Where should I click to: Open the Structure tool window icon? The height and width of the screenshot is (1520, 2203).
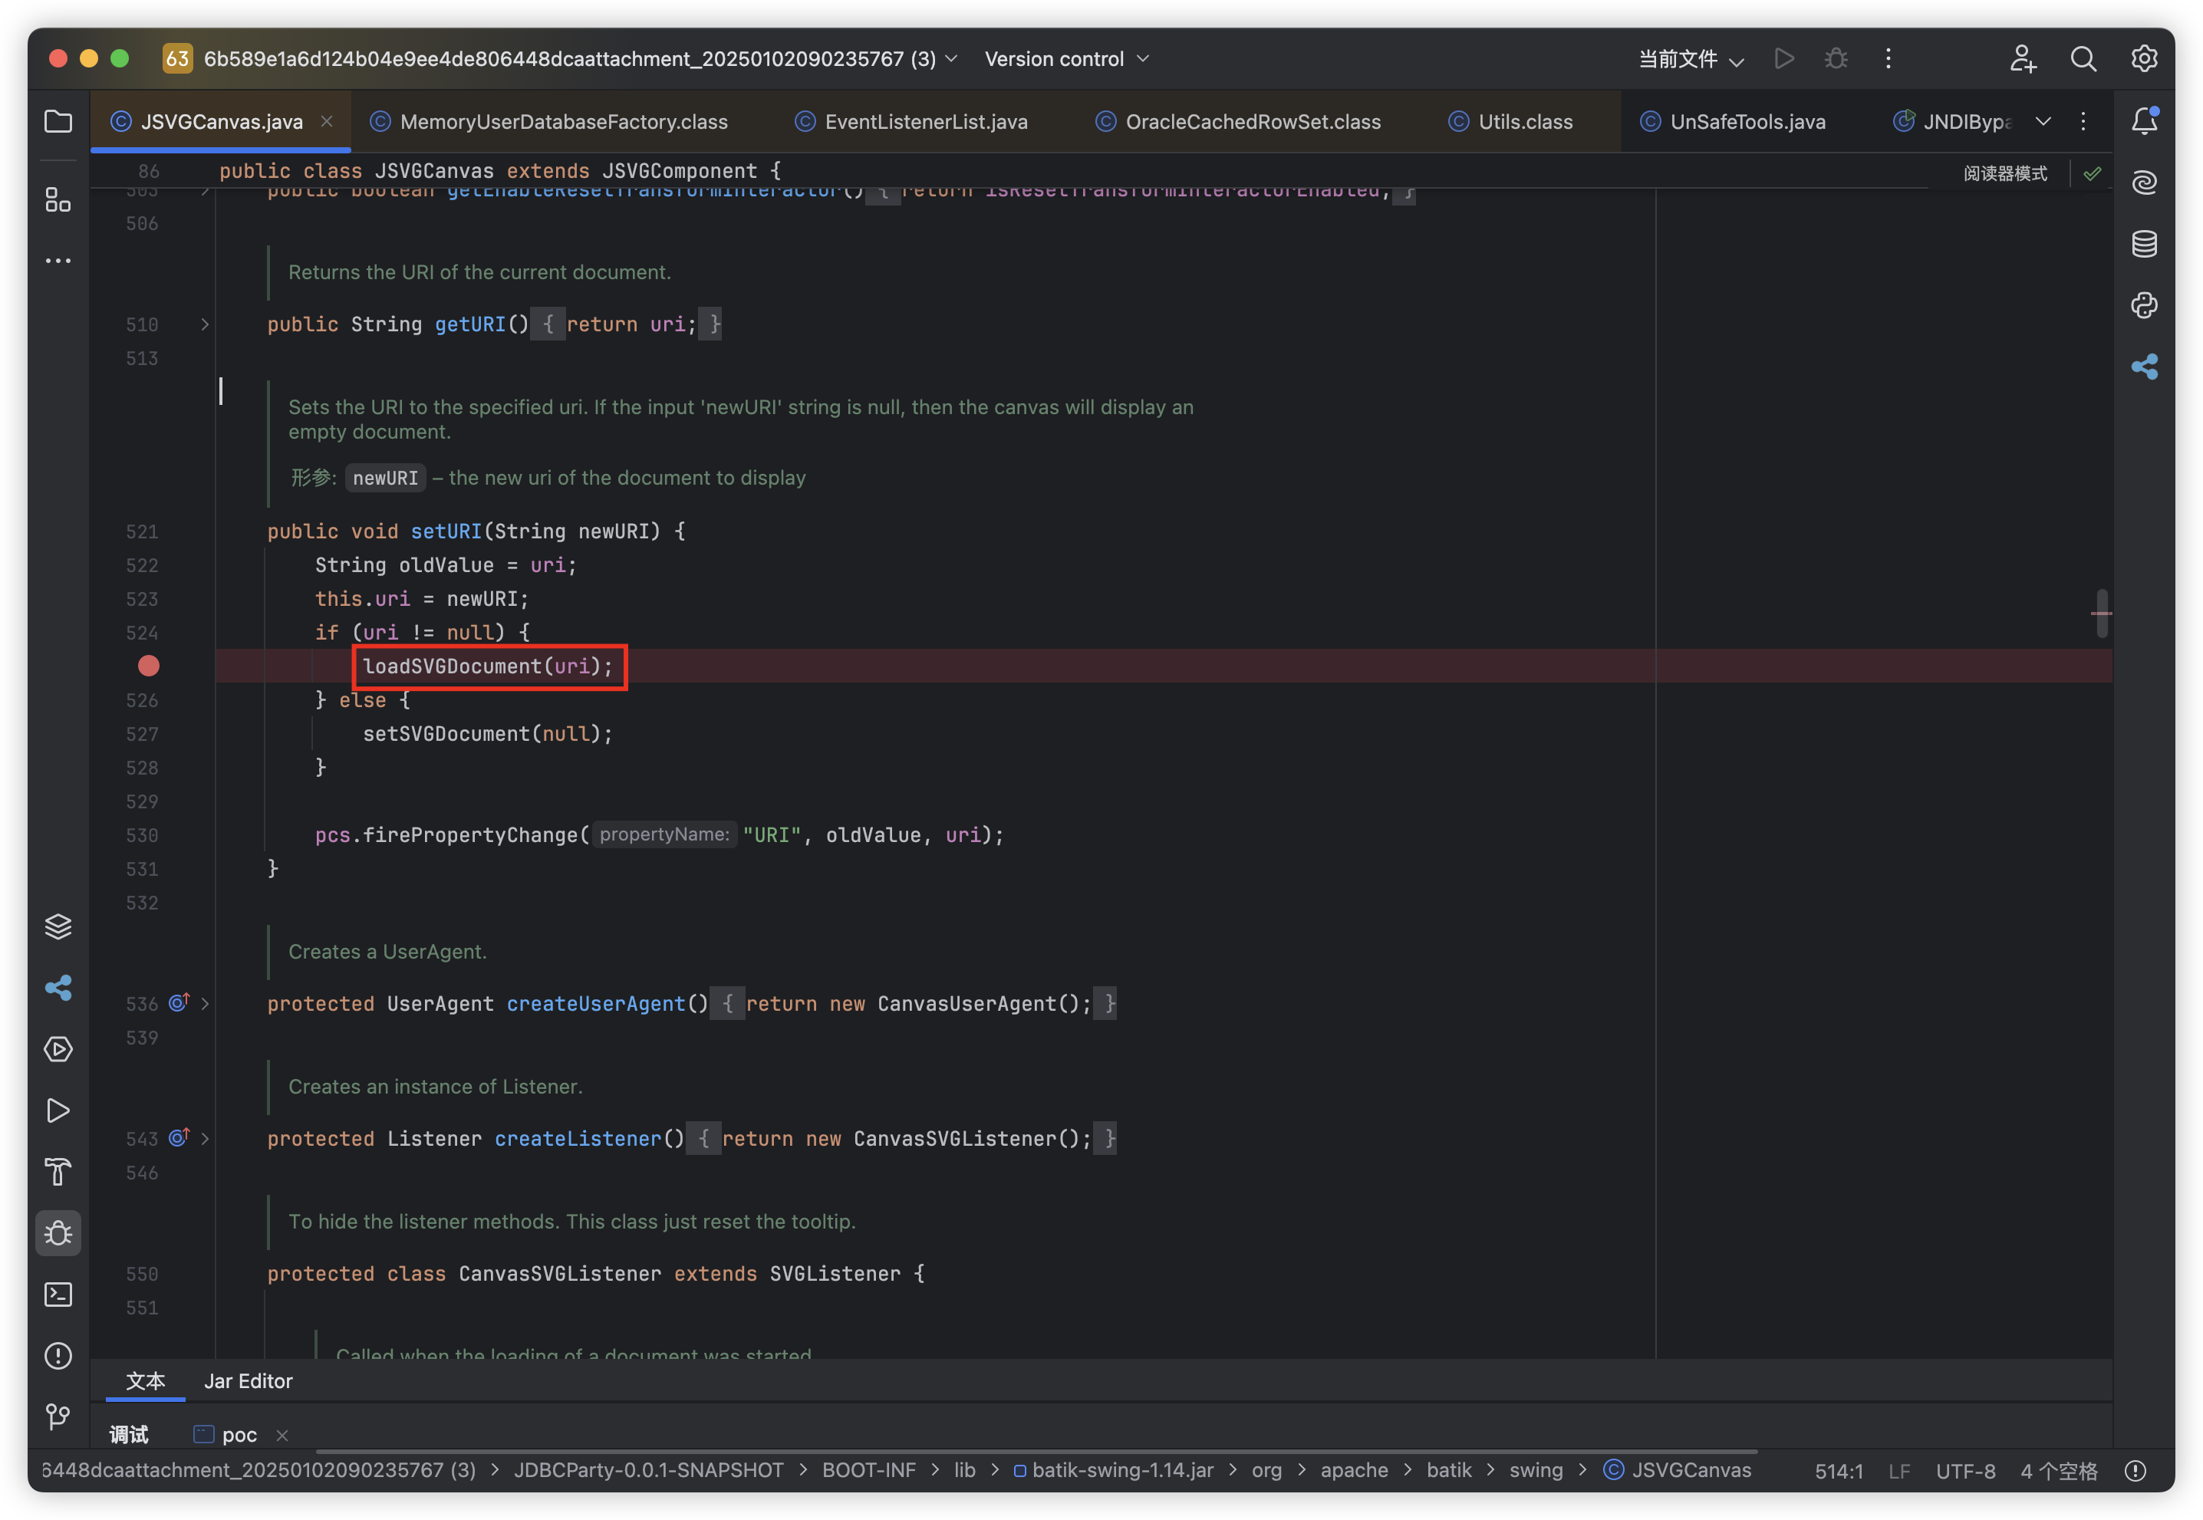point(58,200)
